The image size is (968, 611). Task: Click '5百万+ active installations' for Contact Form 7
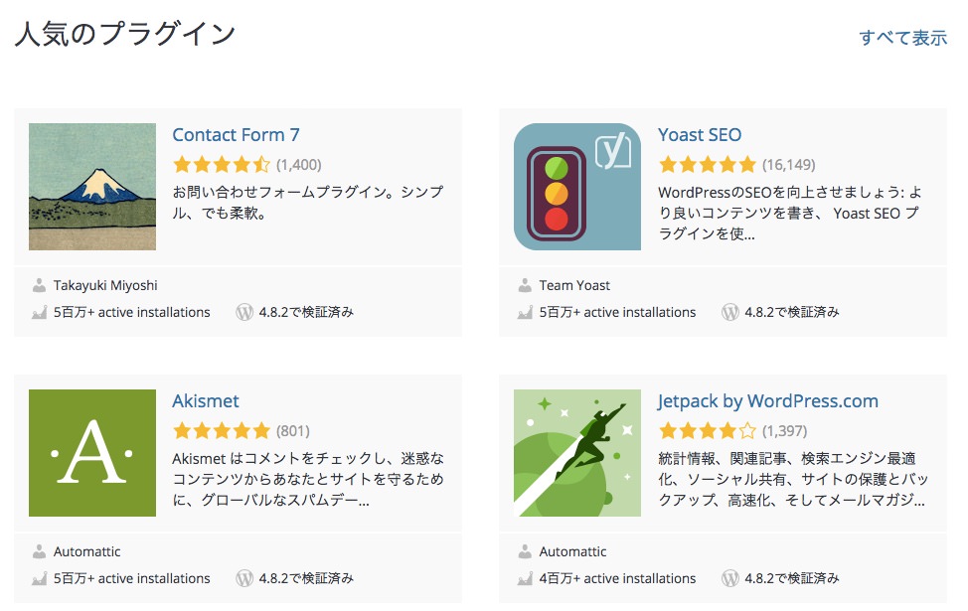pyautogui.click(x=131, y=312)
